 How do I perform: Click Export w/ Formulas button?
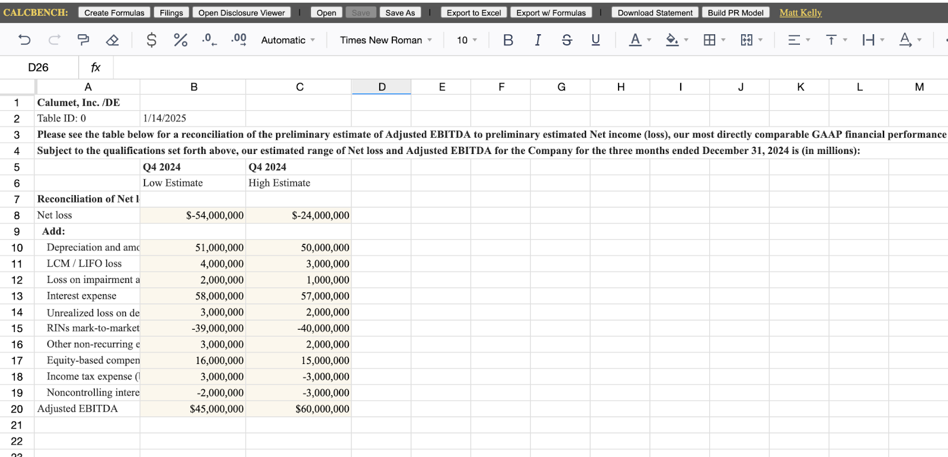point(551,12)
